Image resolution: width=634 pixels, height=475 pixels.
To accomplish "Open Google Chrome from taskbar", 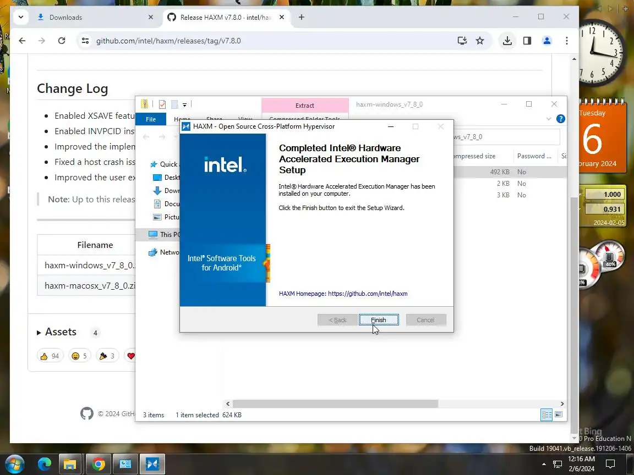I will pyautogui.click(x=97, y=464).
